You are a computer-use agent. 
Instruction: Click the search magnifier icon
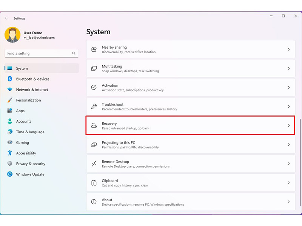pyautogui.click(x=74, y=53)
